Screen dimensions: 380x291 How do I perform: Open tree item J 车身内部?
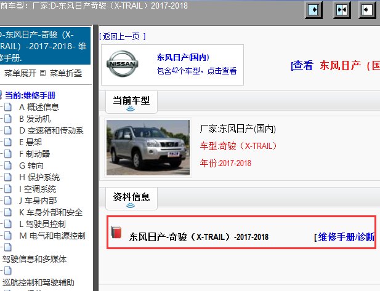38,201
